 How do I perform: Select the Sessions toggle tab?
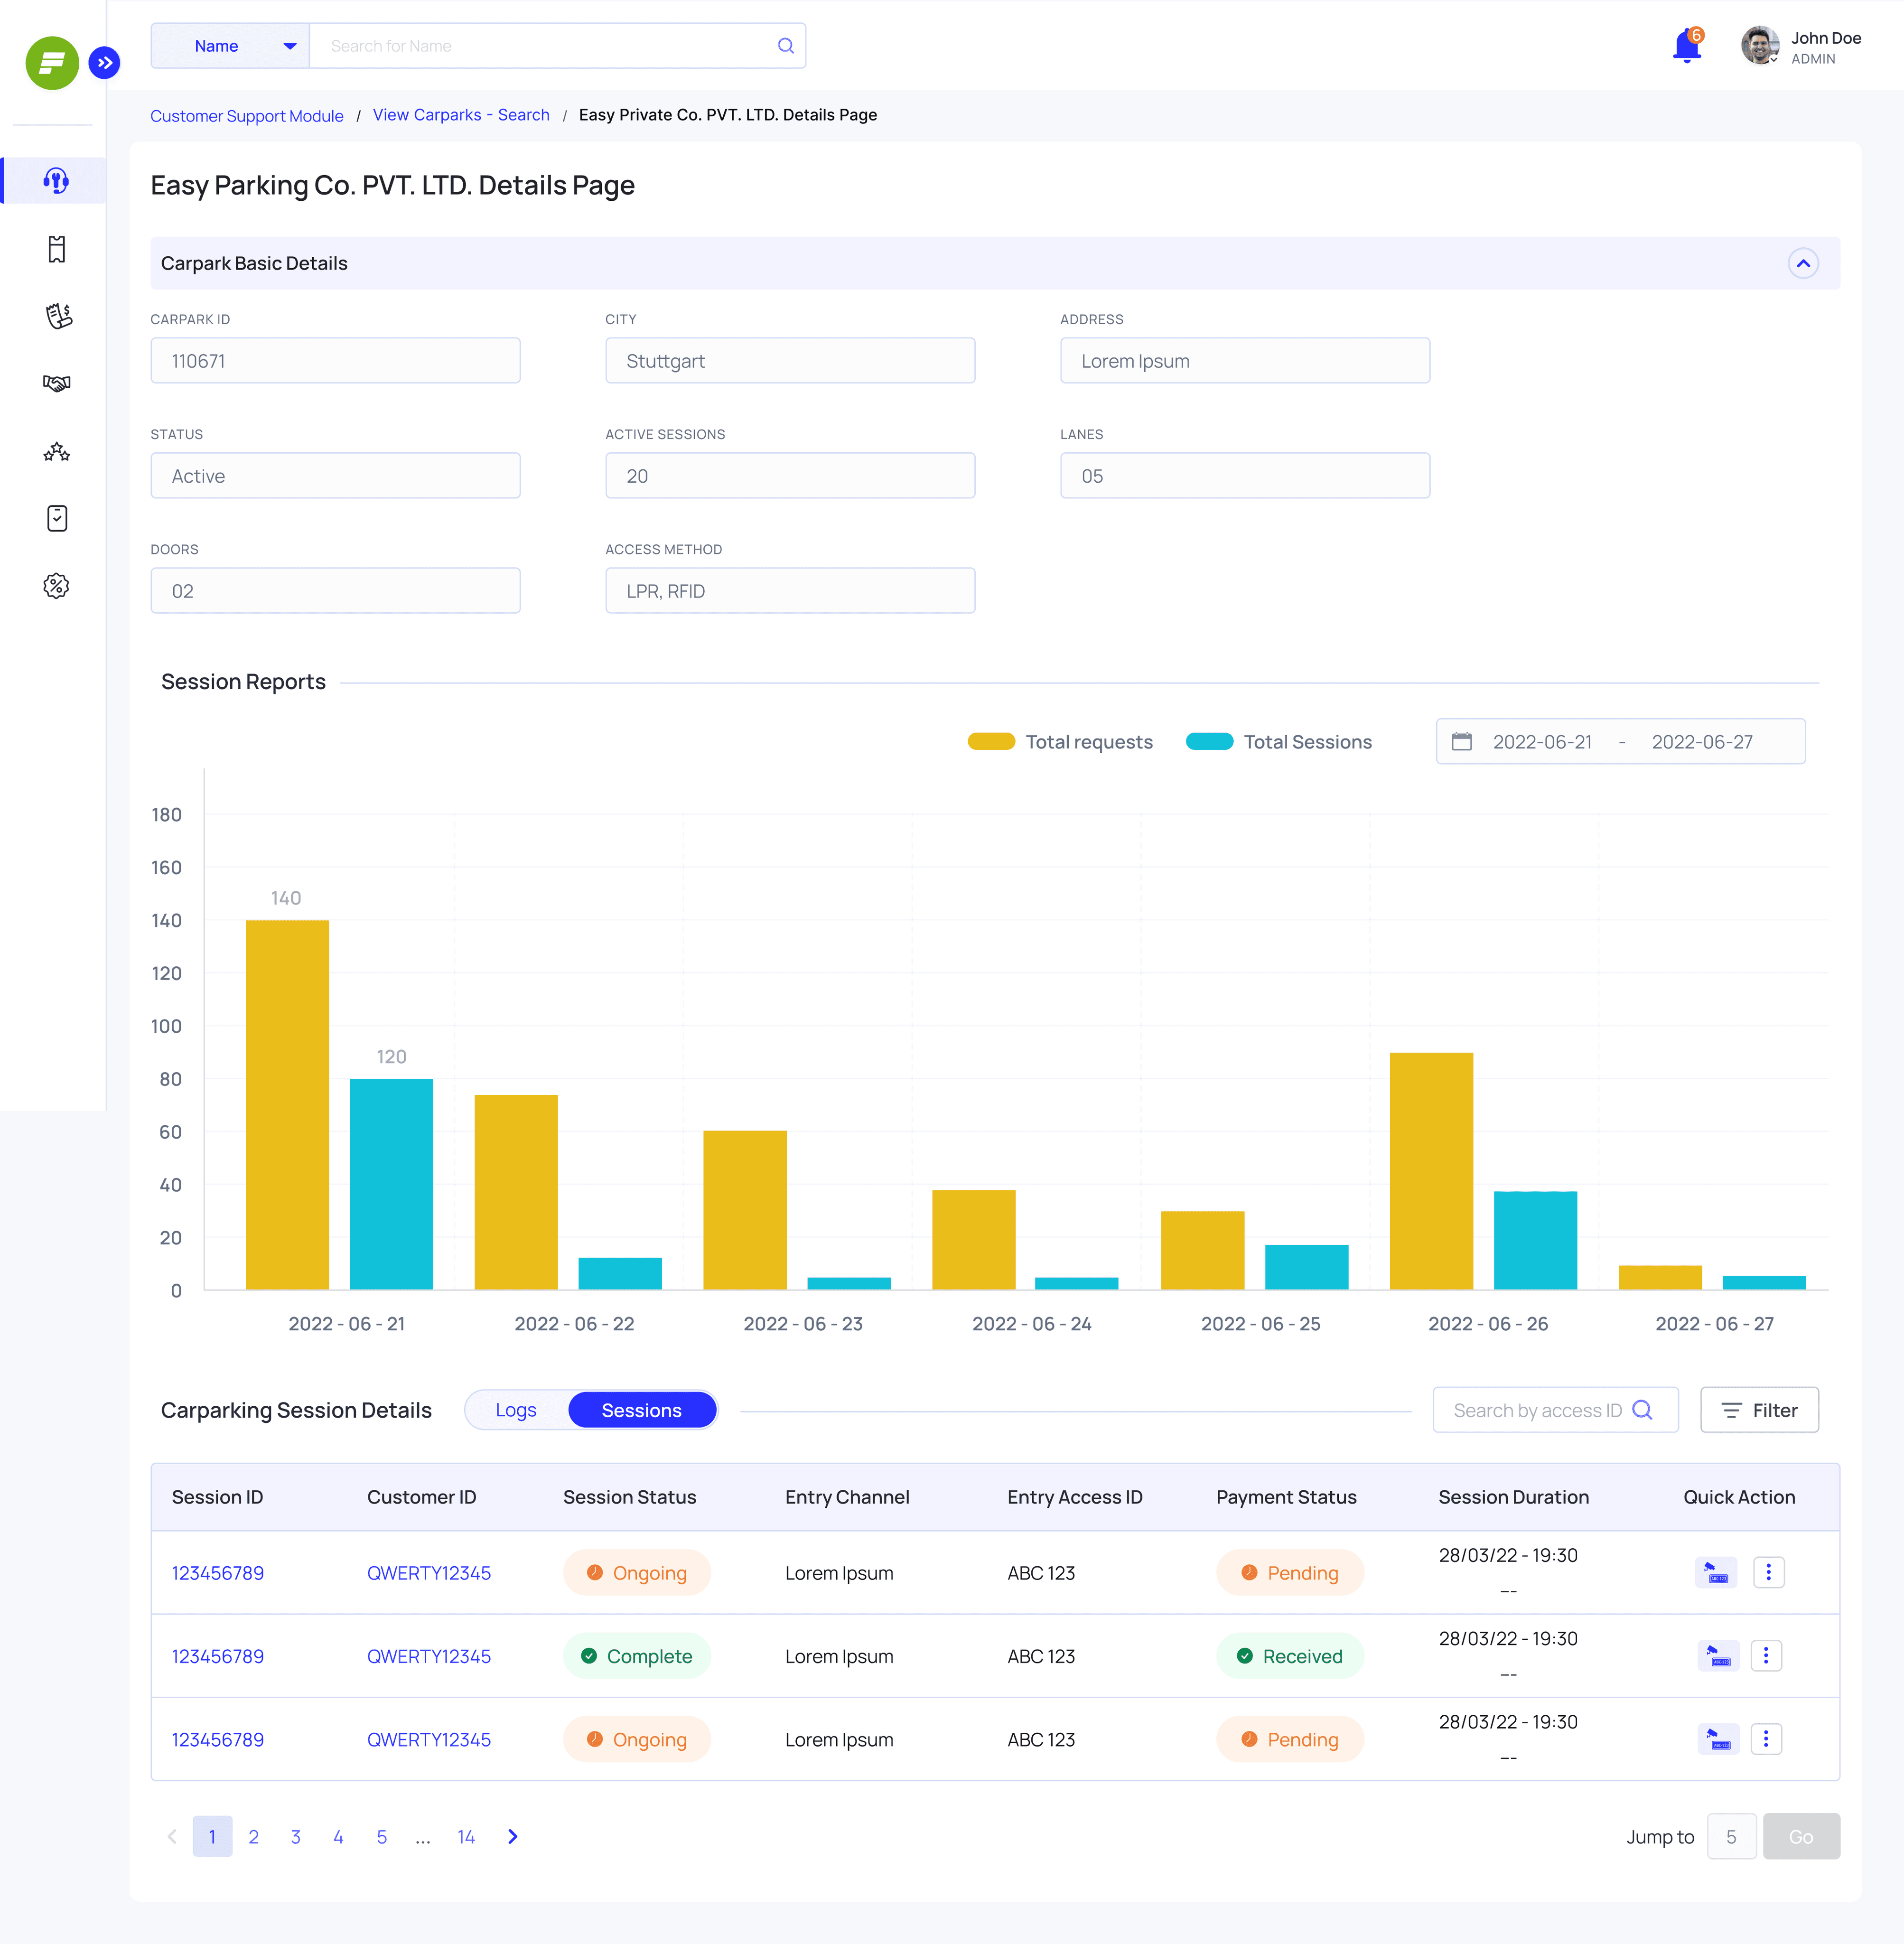642,1410
